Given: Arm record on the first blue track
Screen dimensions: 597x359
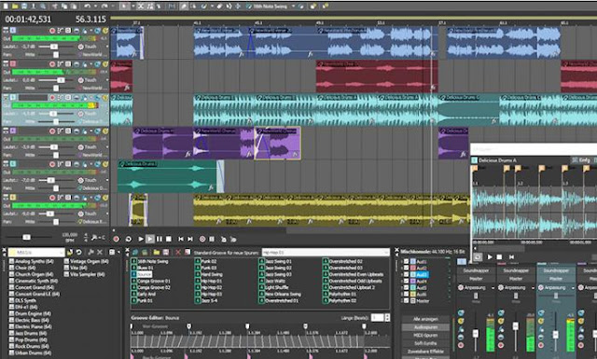Looking at the screenshot, I should 52,31.
